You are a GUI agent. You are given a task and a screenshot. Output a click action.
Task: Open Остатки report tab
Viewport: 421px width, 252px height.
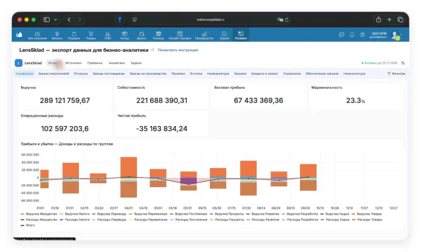click(x=196, y=73)
